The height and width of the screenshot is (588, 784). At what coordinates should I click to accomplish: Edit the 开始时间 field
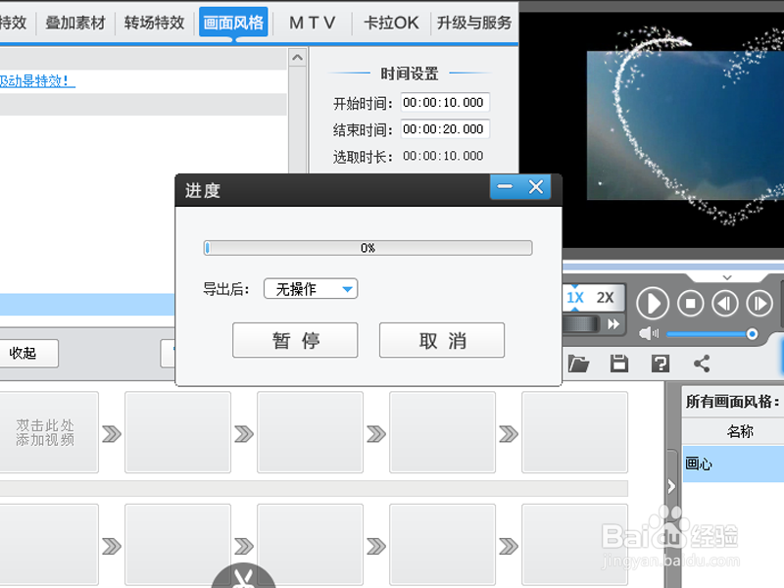coord(445,103)
